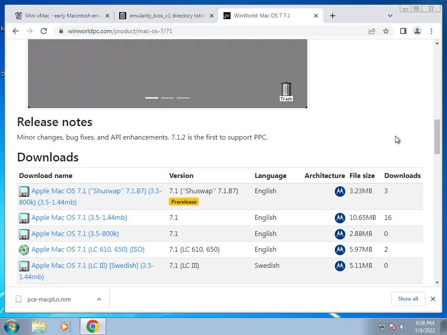This screenshot has height=335, width=447.
Task: Share this page via share icon
Action: (372, 31)
